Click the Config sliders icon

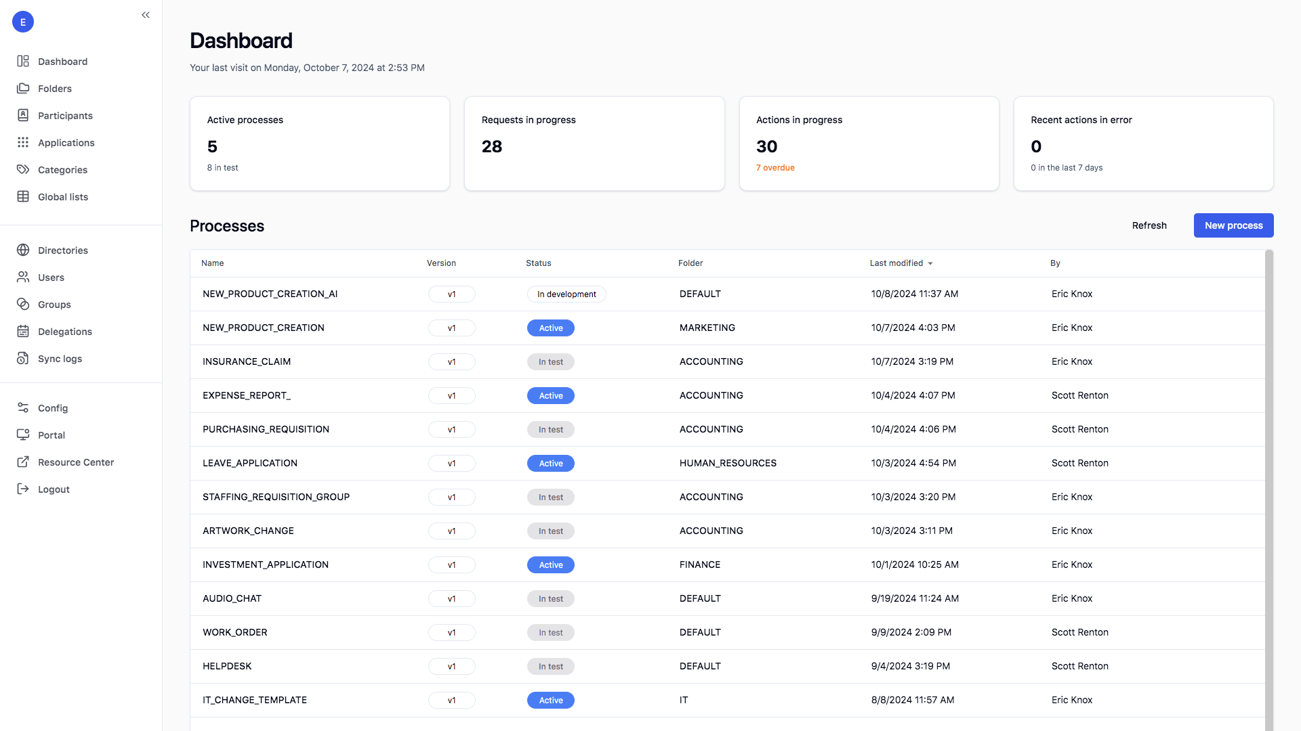pyautogui.click(x=23, y=408)
